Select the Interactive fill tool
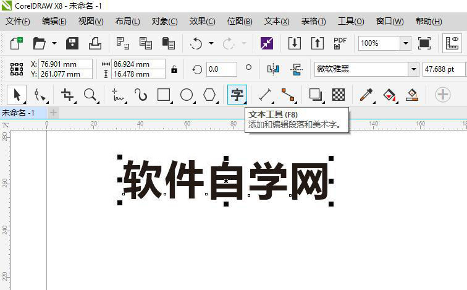This screenshot has width=467, height=290. [389, 95]
